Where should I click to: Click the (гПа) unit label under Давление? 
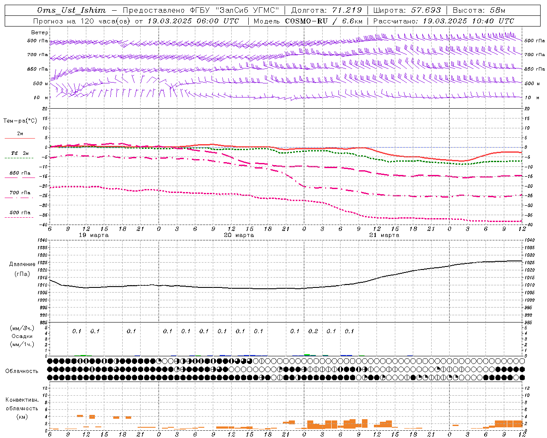pos(22,274)
